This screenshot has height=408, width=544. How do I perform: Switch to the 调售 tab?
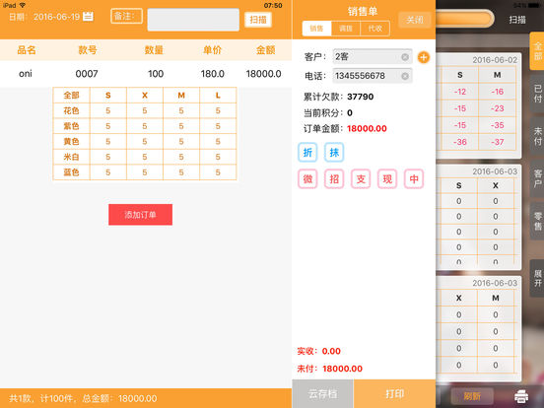(346, 29)
